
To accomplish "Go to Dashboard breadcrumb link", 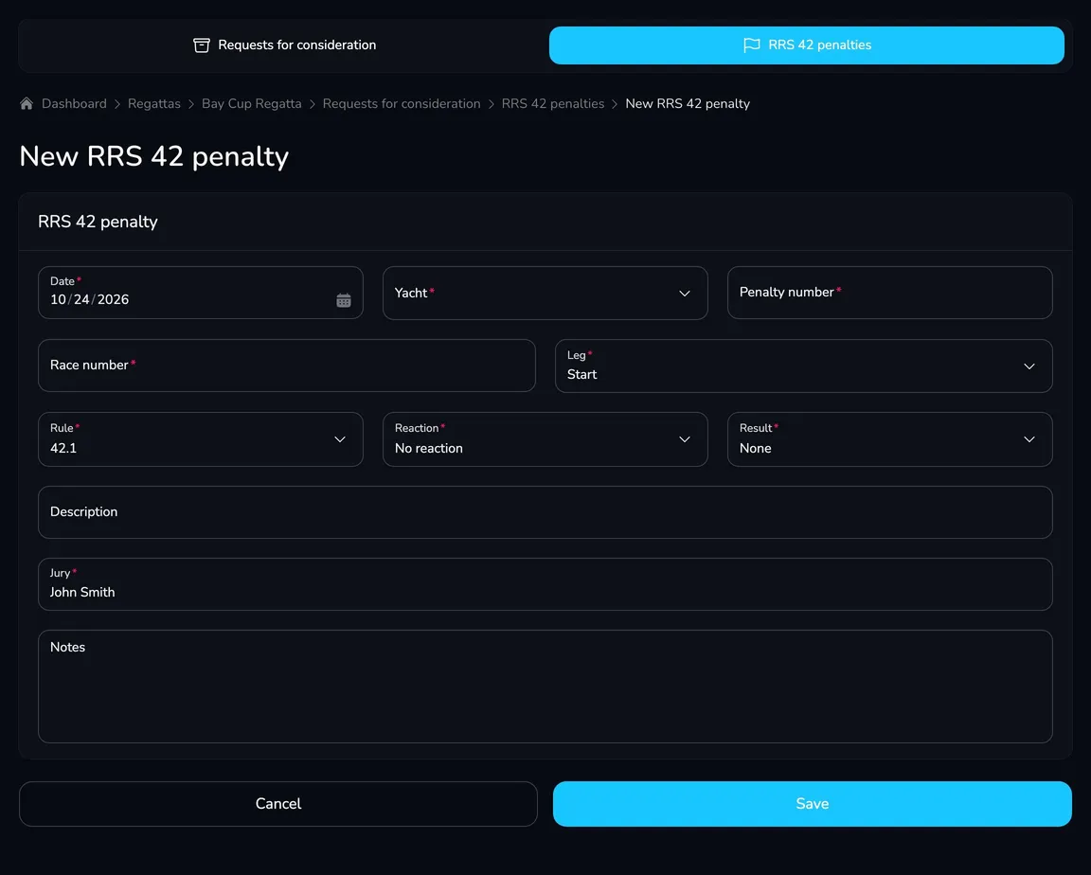I will pyautogui.click(x=74, y=103).
